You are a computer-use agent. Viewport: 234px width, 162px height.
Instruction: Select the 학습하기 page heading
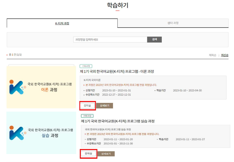(x=118, y=5)
